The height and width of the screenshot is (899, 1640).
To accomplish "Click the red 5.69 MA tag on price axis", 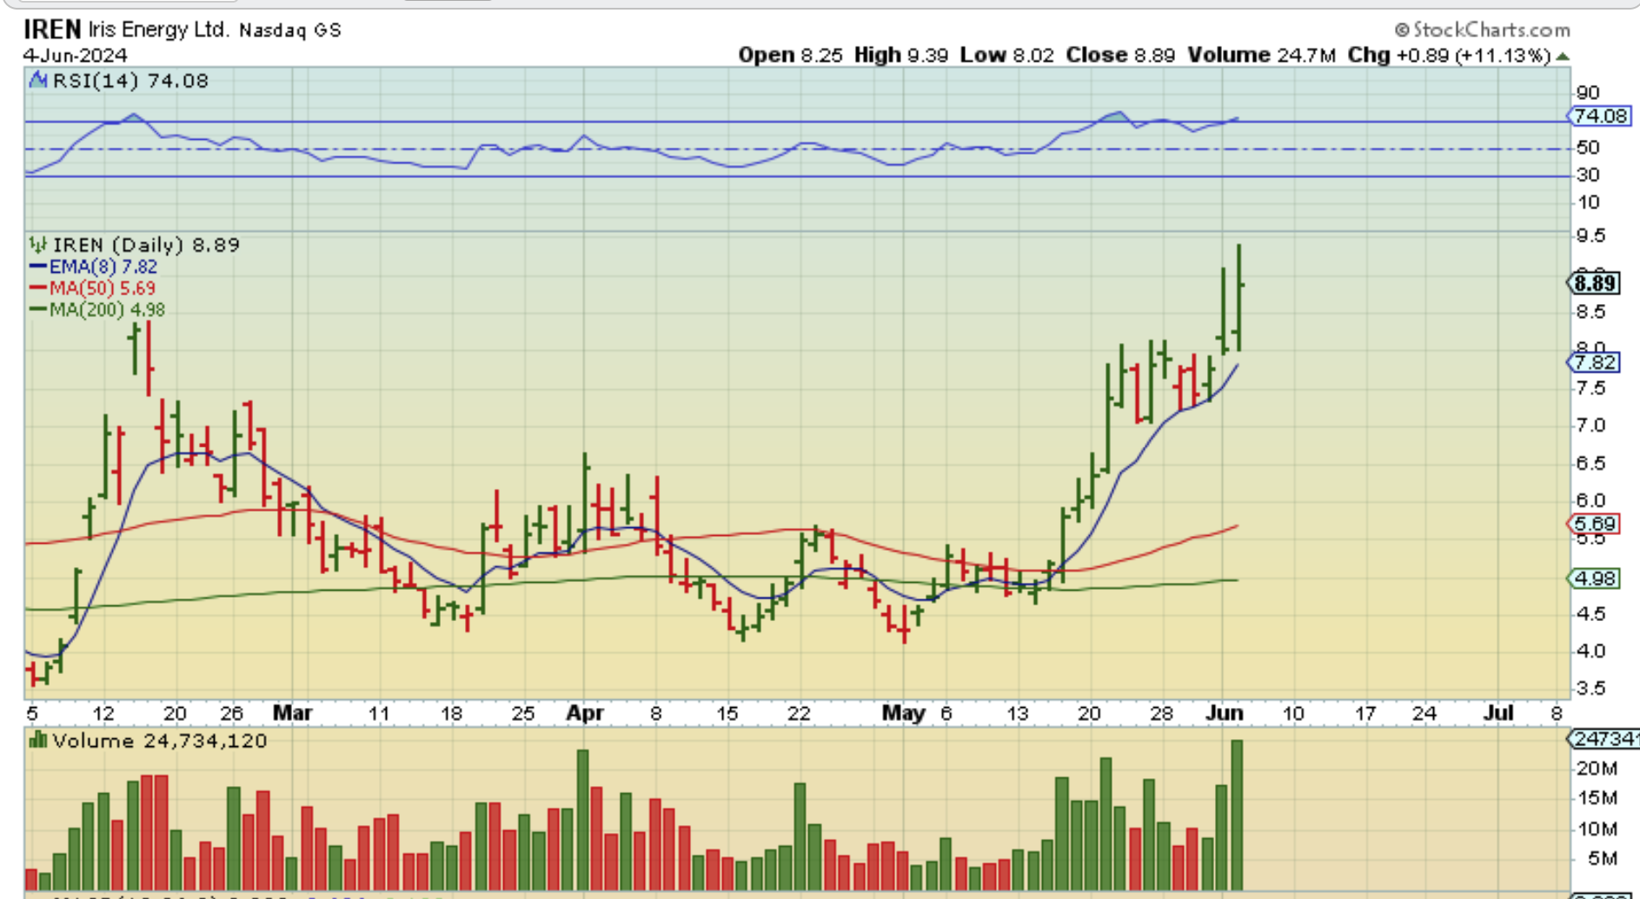I will [x=1595, y=524].
